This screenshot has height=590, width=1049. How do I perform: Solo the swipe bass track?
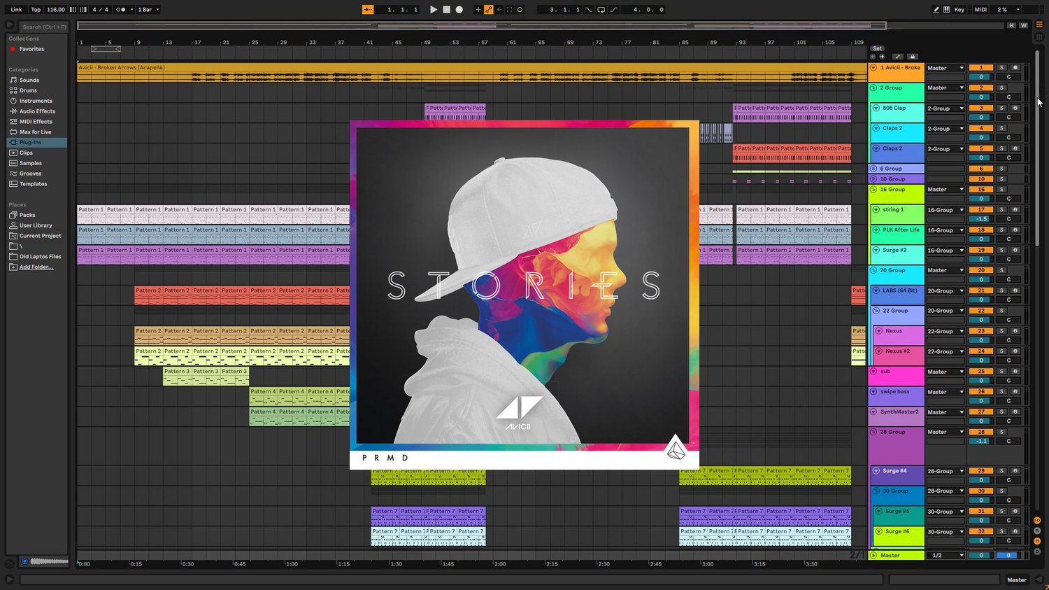[x=1001, y=392]
